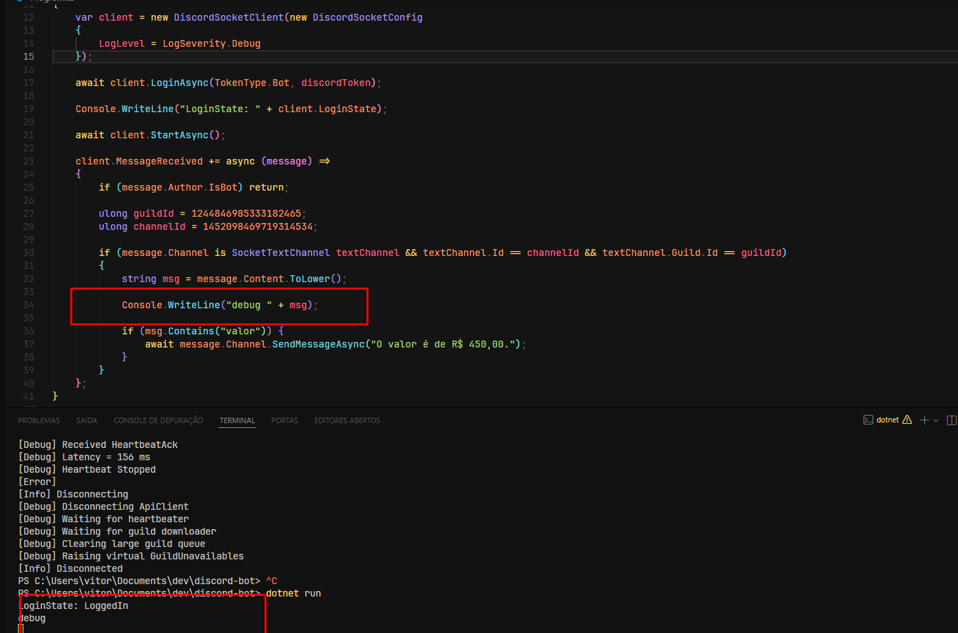Viewport: 958px width, 633px height.
Task: Click line number 15 in the gutter
Action: (x=28, y=56)
